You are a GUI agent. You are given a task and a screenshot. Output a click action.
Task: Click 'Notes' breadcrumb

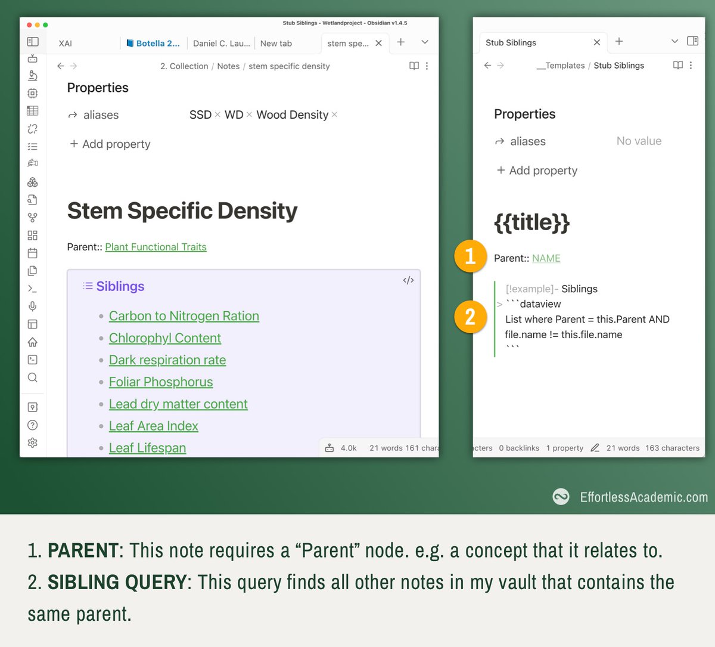tap(228, 66)
